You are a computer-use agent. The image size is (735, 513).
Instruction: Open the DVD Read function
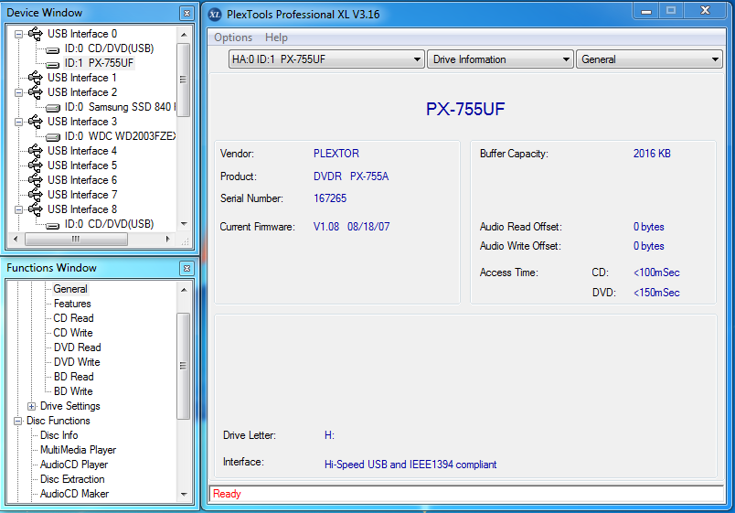coord(77,347)
